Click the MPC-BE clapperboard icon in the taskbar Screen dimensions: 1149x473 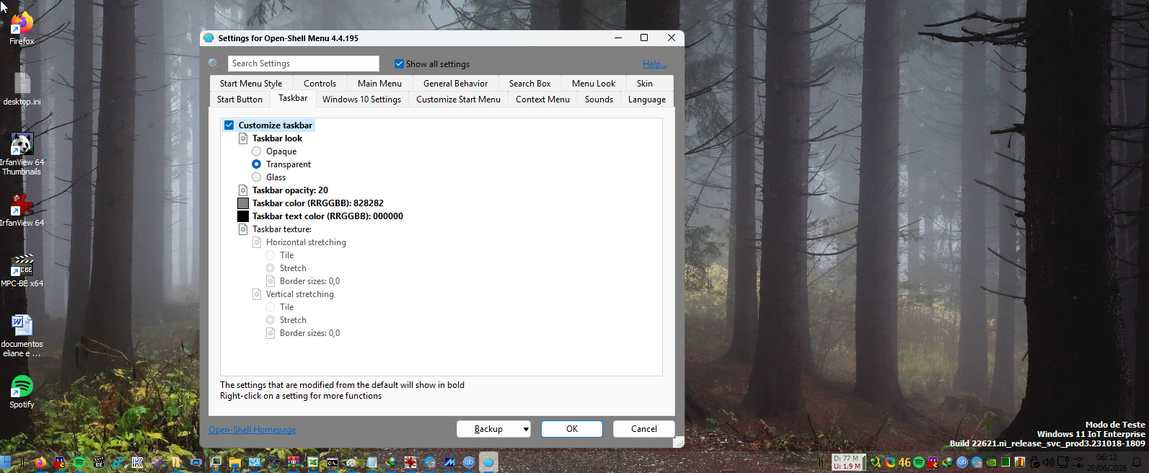click(x=99, y=462)
